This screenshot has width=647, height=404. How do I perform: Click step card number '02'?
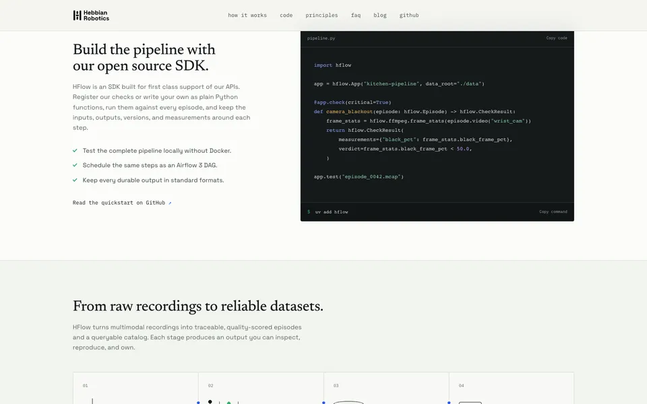(x=211, y=386)
